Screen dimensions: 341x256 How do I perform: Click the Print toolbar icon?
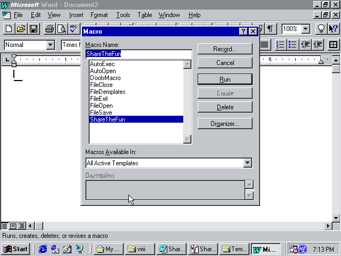49,29
